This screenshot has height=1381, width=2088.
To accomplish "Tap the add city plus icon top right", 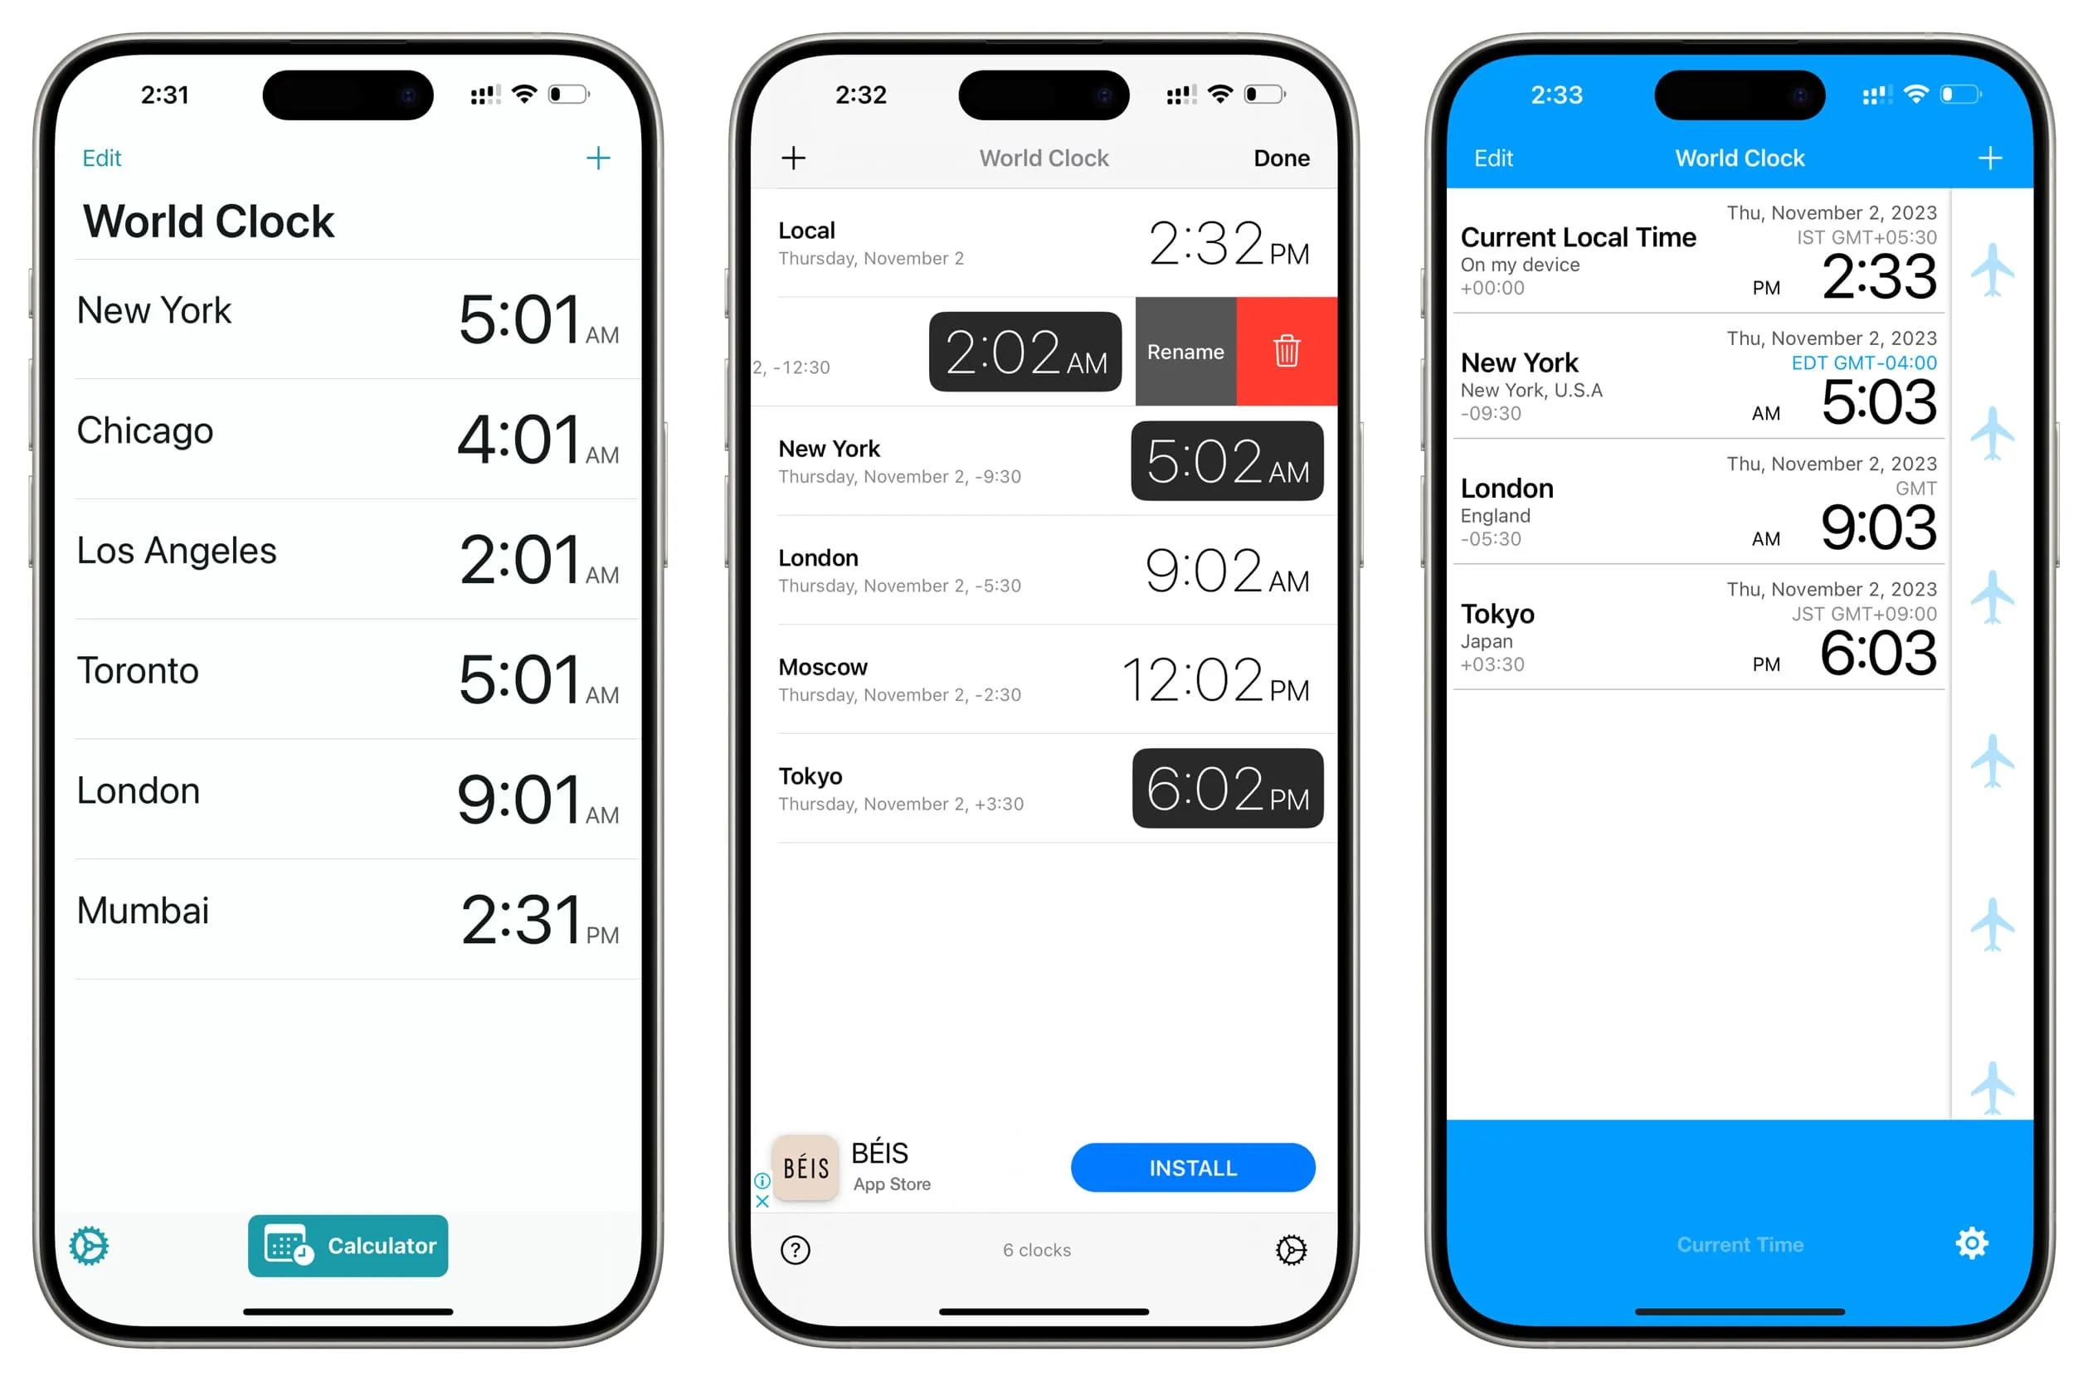I will [x=600, y=158].
